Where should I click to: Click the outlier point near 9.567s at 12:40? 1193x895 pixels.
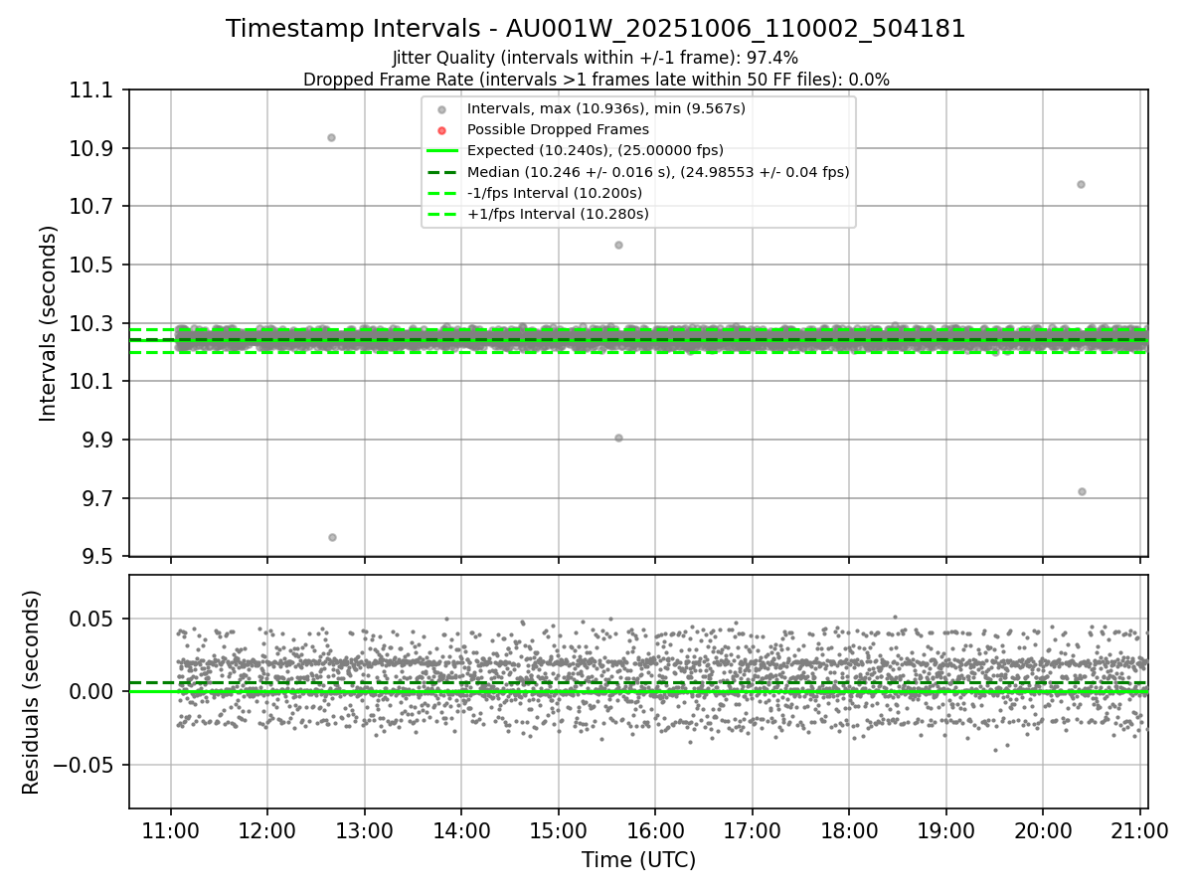click(x=332, y=537)
